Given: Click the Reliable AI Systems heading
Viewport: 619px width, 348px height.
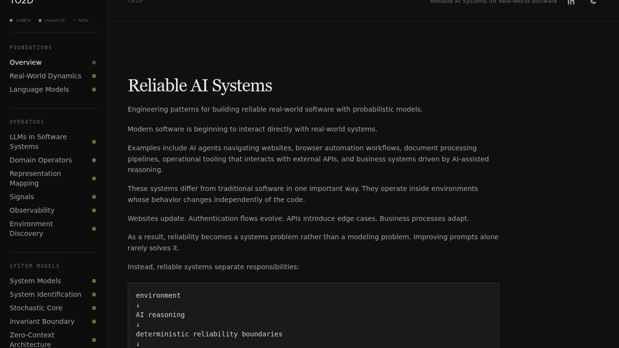Looking at the screenshot, I should point(200,86).
